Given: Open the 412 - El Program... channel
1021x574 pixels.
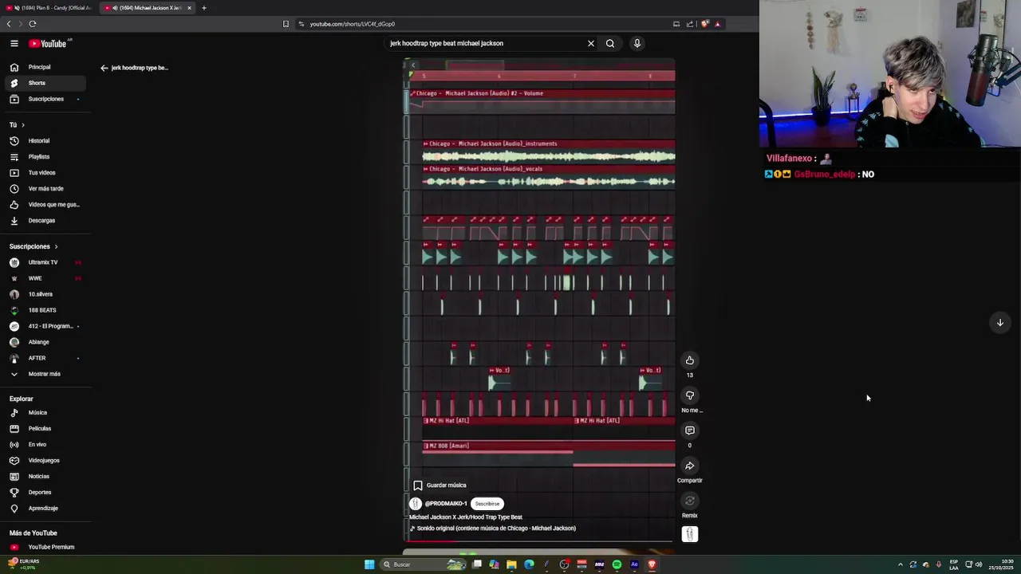Looking at the screenshot, I should pyautogui.click(x=44, y=326).
